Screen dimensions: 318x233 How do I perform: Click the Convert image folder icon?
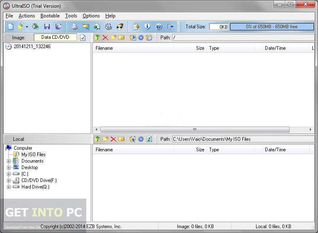point(86,27)
